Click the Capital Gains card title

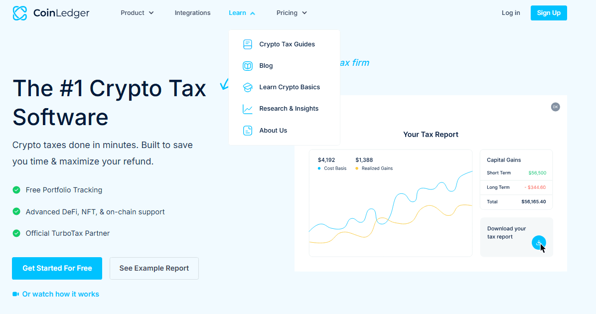pyautogui.click(x=504, y=160)
